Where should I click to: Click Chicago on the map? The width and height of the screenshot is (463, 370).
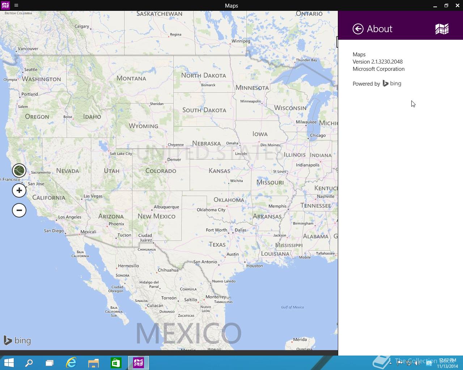point(318,135)
